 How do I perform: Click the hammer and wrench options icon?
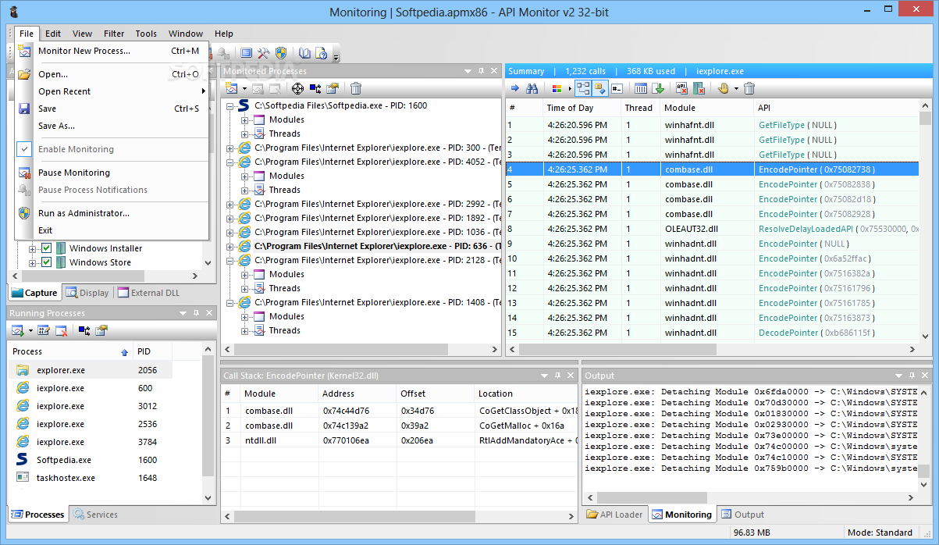pos(263,53)
